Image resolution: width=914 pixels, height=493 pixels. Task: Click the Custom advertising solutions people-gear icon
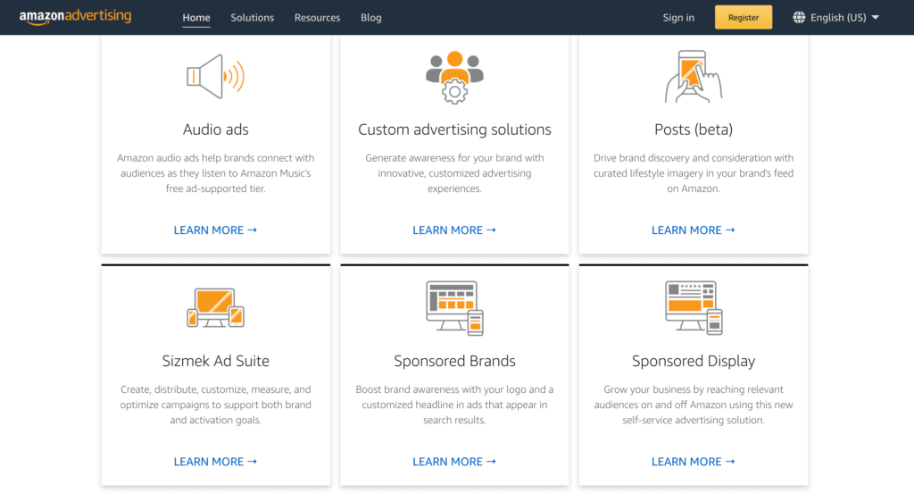[454, 77]
